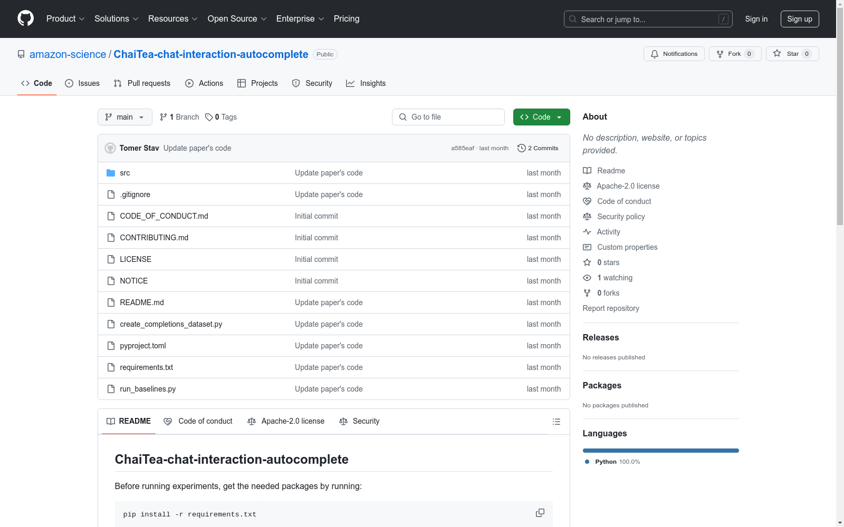The height and width of the screenshot is (527, 844).
Task: Switch to the Issues tab
Action: tap(82, 83)
